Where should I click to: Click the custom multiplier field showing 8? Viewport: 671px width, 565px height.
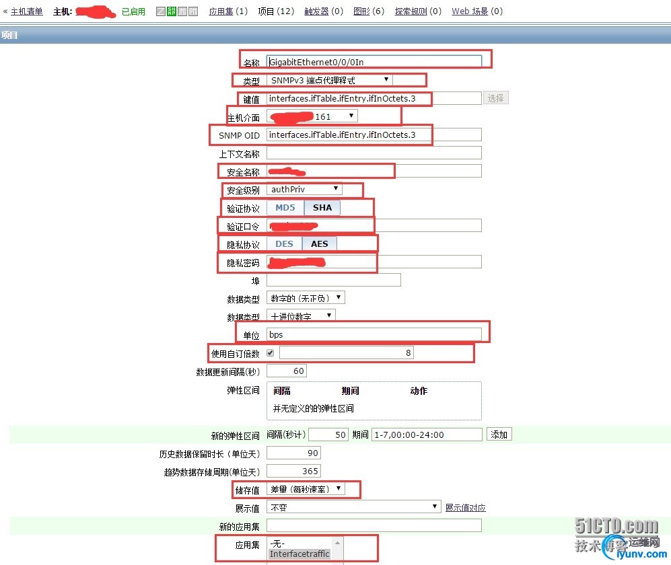point(347,353)
